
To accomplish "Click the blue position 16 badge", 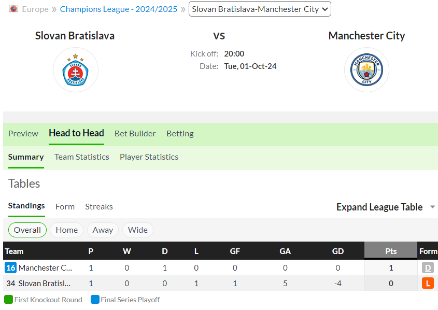I will [10, 267].
